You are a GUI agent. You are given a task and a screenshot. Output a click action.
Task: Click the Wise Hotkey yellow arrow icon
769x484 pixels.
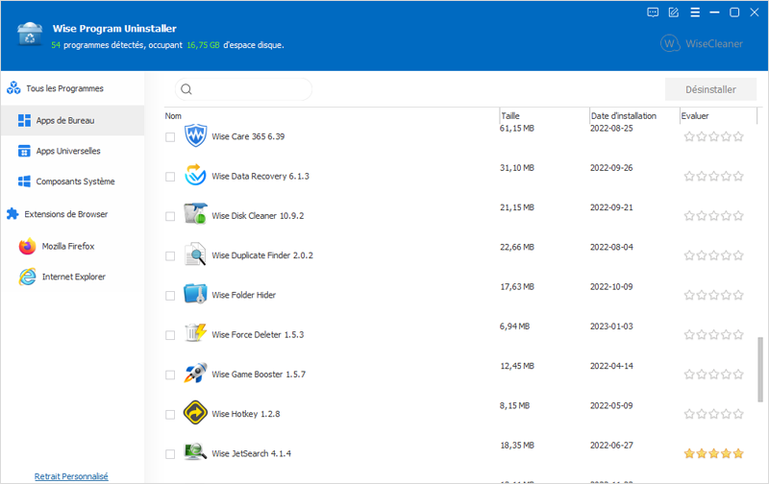tap(195, 413)
